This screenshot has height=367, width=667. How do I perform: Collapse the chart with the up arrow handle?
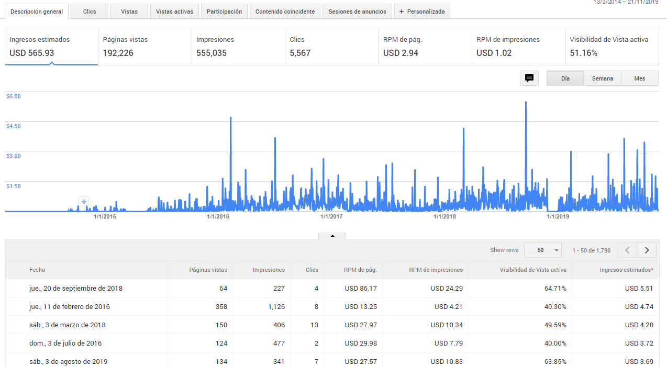pos(332,236)
